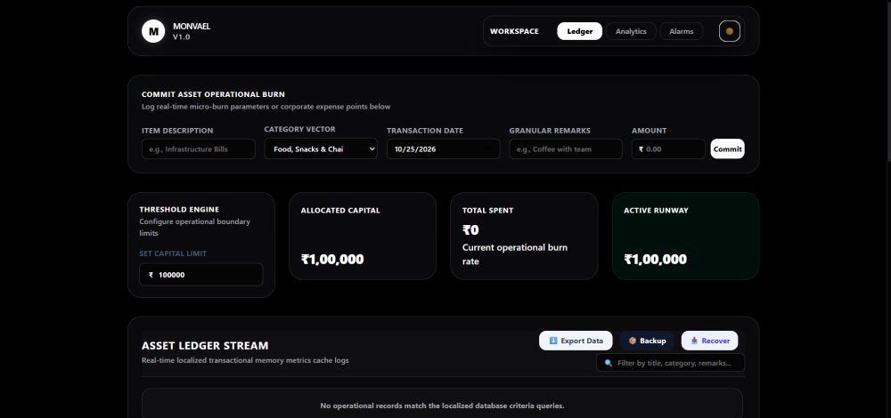
Task: Select the Ledger tab
Action: coord(580,31)
